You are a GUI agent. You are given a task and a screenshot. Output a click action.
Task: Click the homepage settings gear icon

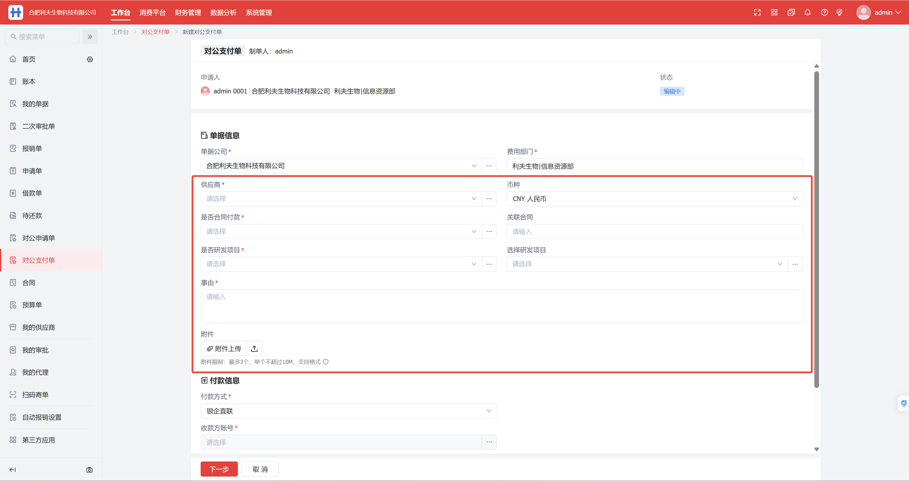click(90, 59)
